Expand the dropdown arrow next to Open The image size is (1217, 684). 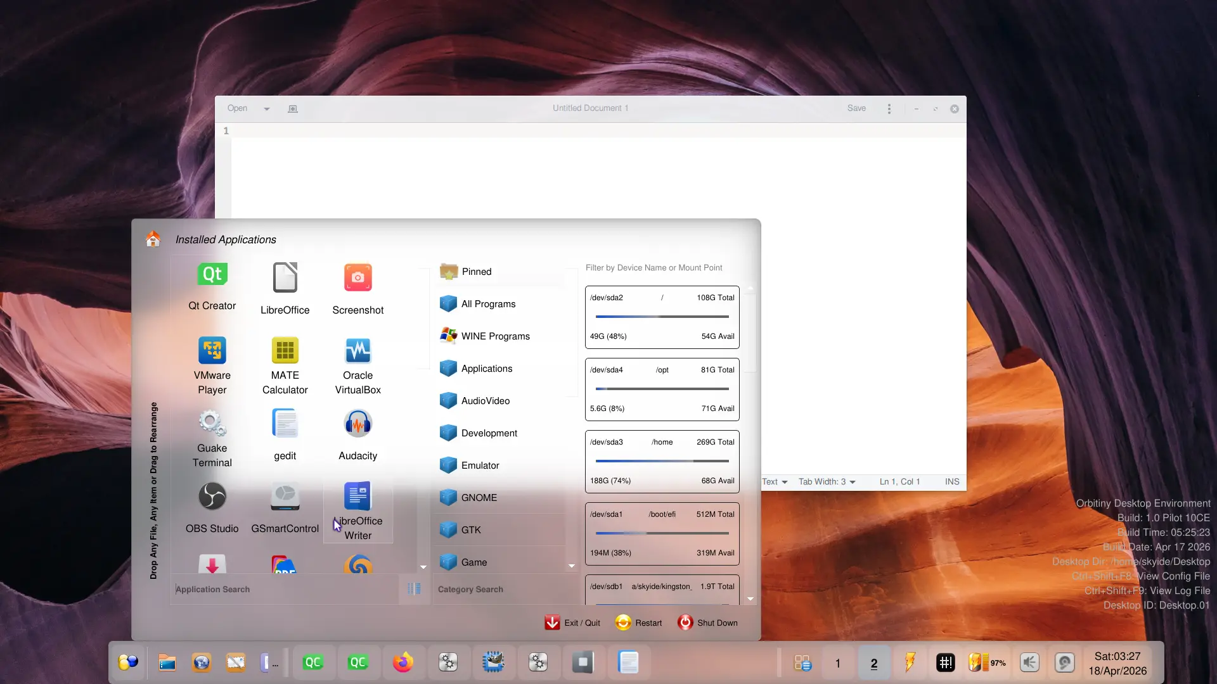coord(267,109)
